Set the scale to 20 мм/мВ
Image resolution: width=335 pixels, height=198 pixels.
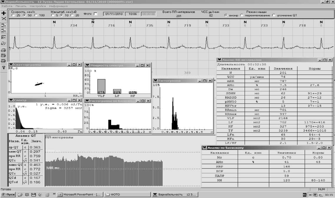[x=73, y=16]
